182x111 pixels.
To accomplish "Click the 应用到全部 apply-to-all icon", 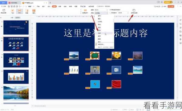I will 134,11.
